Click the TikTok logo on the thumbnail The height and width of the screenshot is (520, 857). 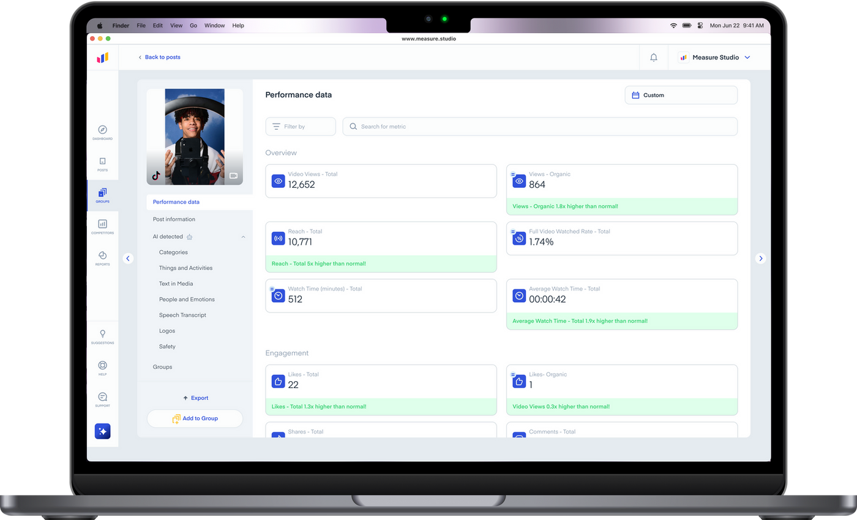[x=156, y=176]
